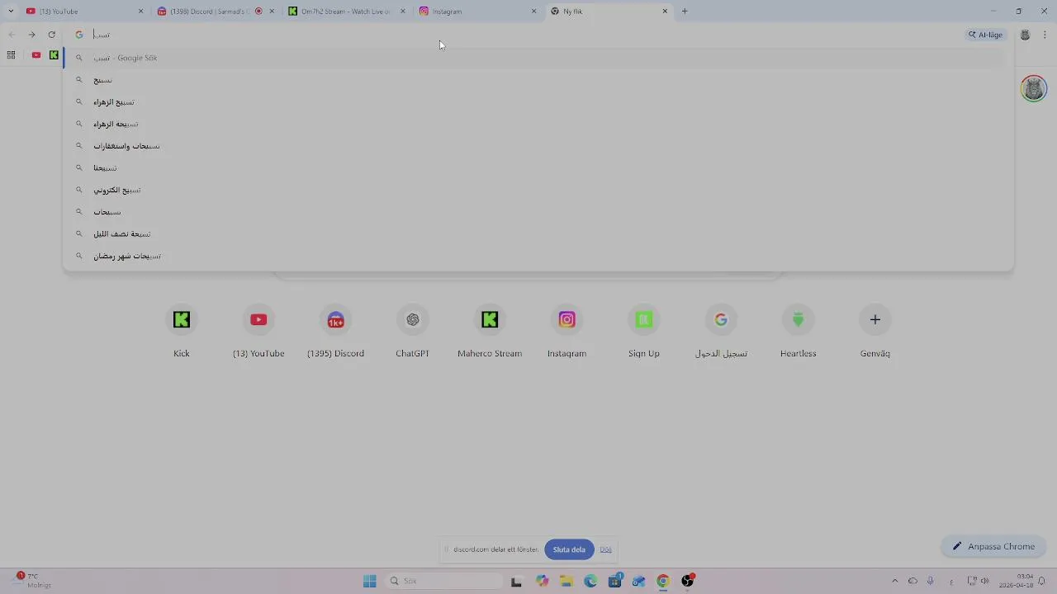Screen dimensions: 1057x594
Task: Close the Ny flik tab
Action: (665, 12)
